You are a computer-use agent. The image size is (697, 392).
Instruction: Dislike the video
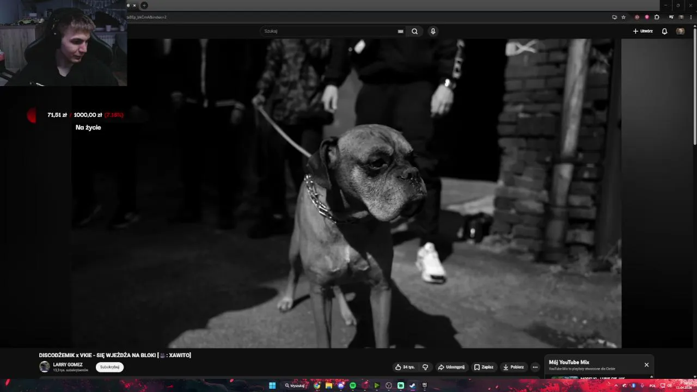[425, 367]
